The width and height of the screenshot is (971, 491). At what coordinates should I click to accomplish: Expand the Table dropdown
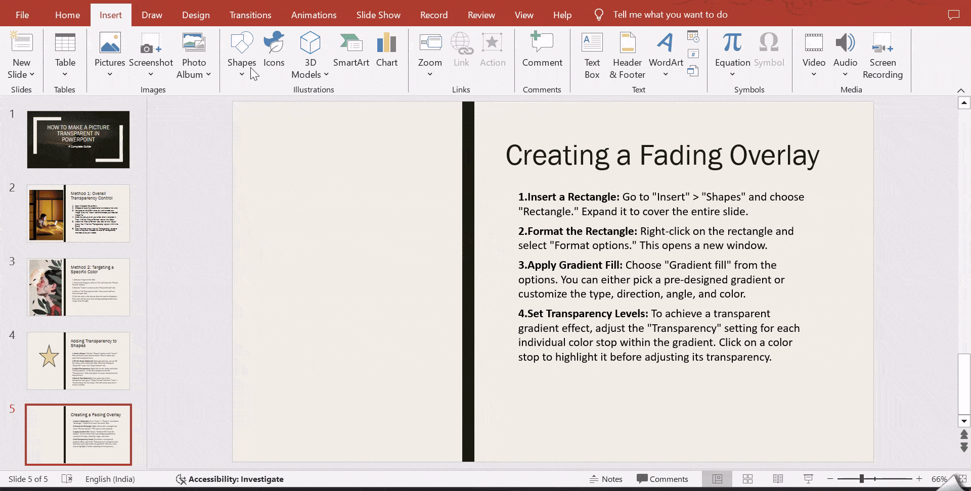tap(65, 74)
